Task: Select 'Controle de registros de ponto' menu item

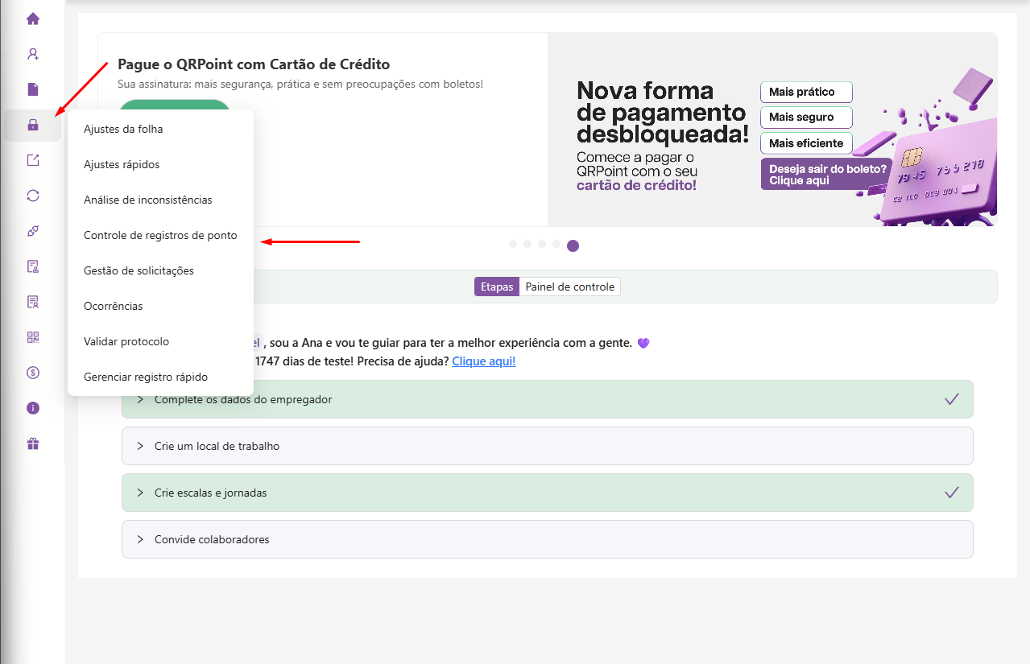Action: coord(160,235)
